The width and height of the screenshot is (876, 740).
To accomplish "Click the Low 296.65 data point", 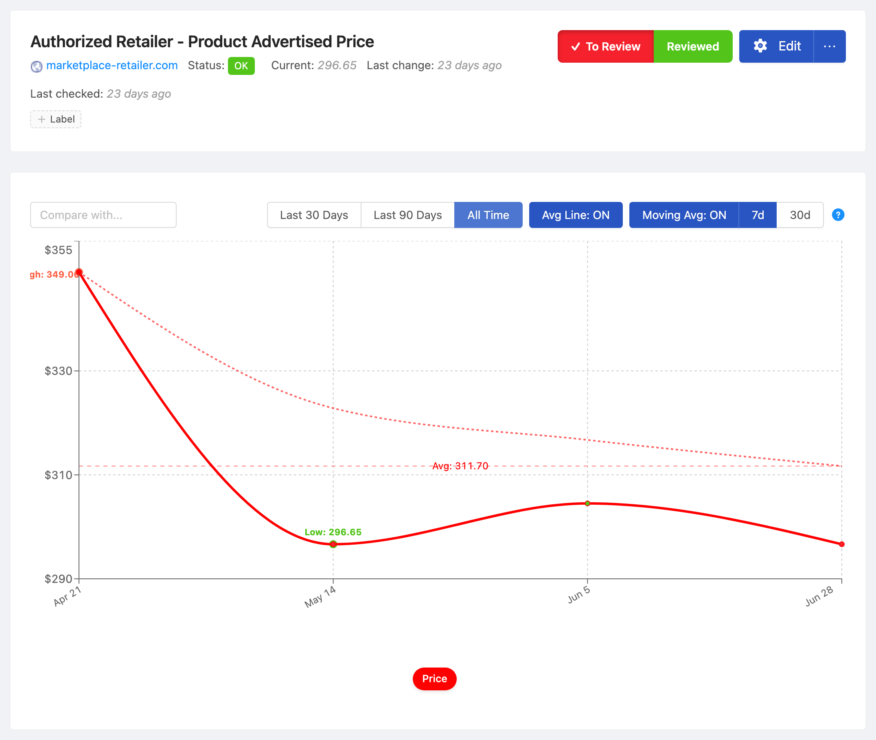I will (x=333, y=544).
